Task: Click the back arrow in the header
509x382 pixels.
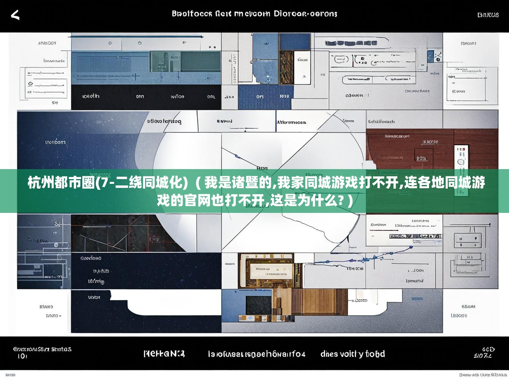Action: pos(15,15)
